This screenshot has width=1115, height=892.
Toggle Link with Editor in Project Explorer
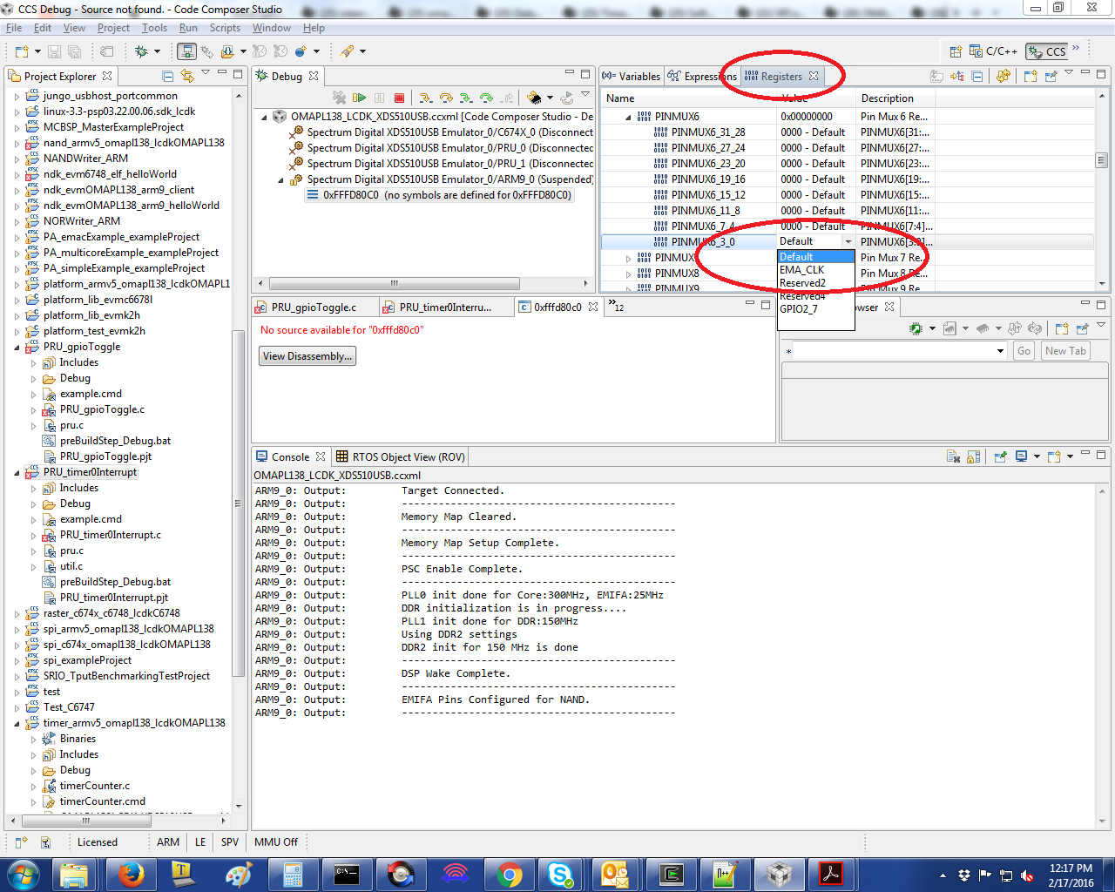click(x=186, y=76)
